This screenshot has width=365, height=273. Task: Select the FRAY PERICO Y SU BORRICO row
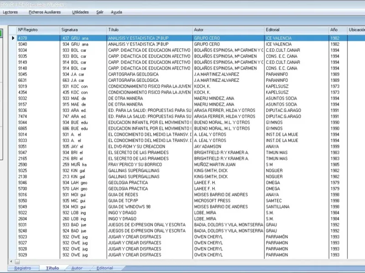(x=187, y=165)
